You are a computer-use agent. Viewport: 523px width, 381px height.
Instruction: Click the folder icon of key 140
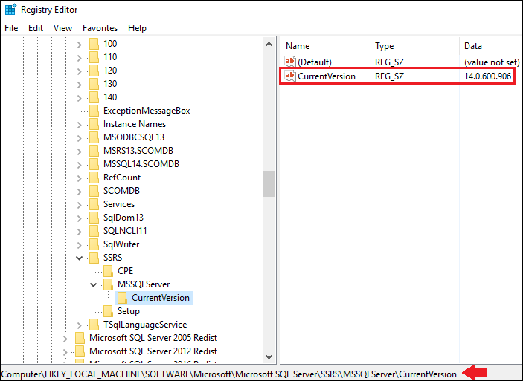click(x=94, y=97)
